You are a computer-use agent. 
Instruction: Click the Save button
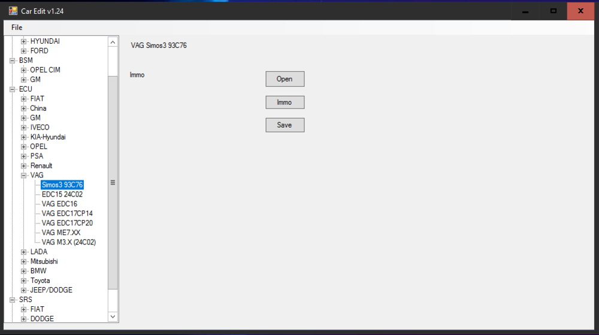[285, 125]
